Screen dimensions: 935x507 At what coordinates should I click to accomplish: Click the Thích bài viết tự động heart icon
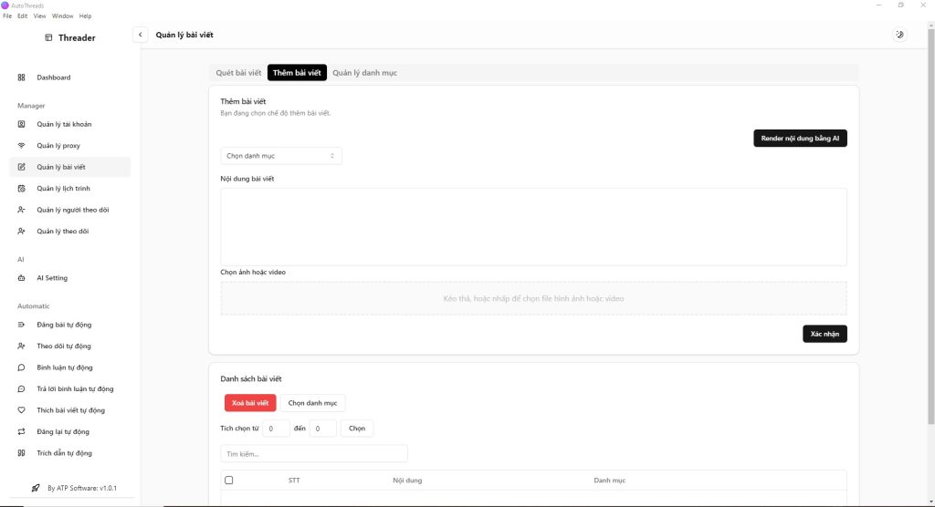(22, 410)
